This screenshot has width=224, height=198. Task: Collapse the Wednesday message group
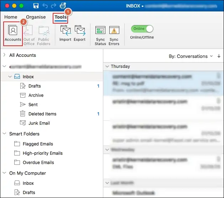[107, 150]
